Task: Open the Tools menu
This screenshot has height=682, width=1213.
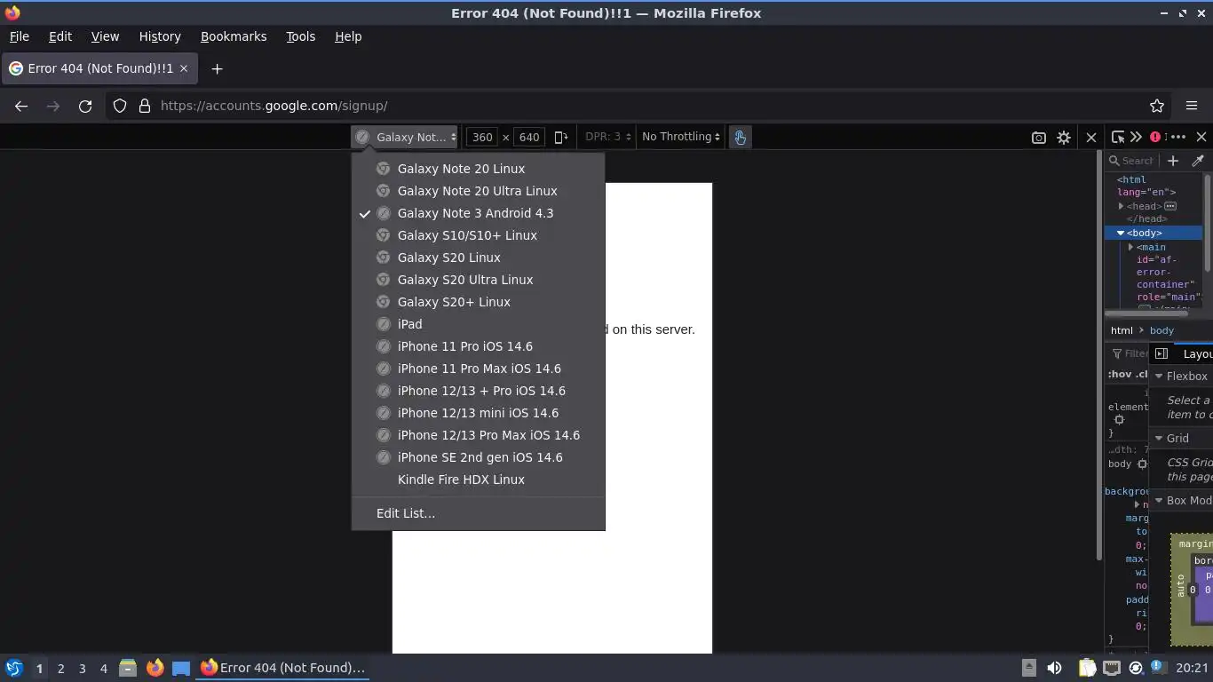Action: (301, 36)
